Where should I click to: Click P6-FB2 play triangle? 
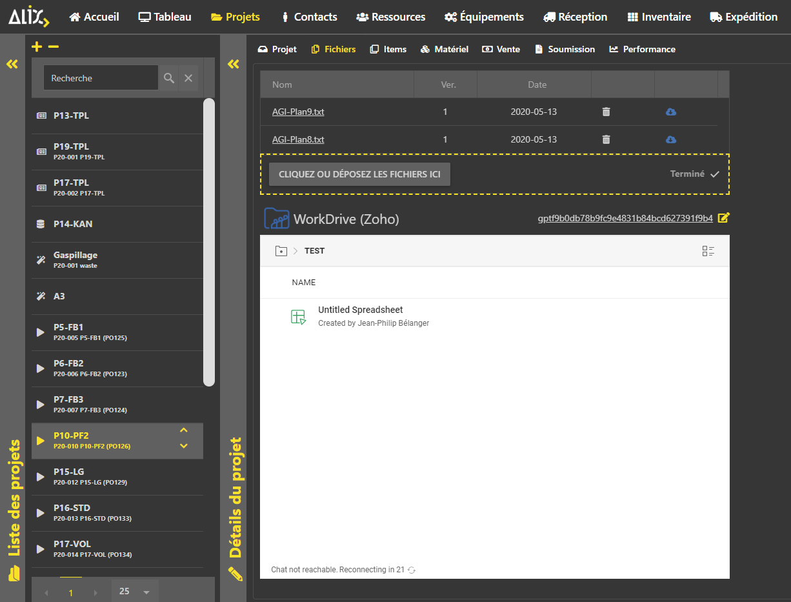tap(41, 368)
